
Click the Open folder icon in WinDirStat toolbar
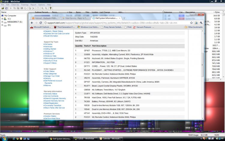click(3, 8)
